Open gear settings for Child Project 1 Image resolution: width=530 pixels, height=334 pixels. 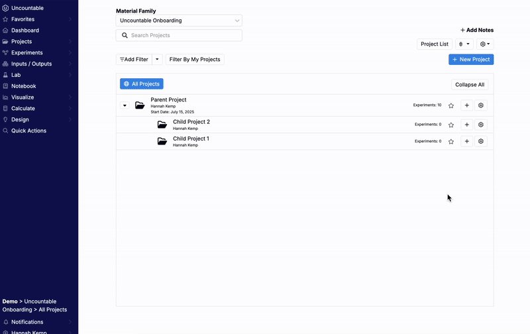[x=481, y=141]
